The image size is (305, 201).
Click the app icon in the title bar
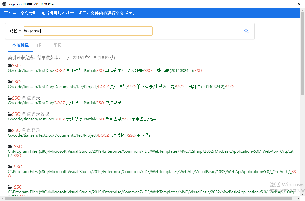pos(4,4)
